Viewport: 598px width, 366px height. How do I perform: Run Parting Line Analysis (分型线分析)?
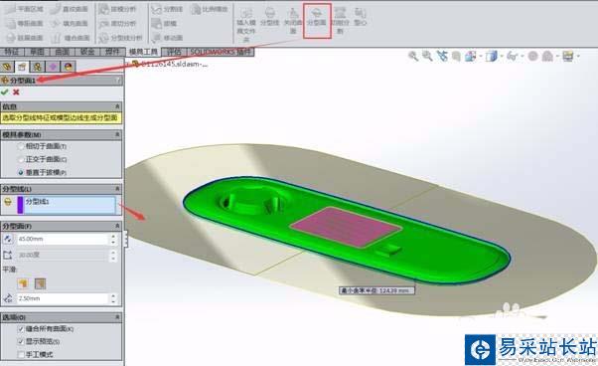pyautogui.click(x=120, y=38)
